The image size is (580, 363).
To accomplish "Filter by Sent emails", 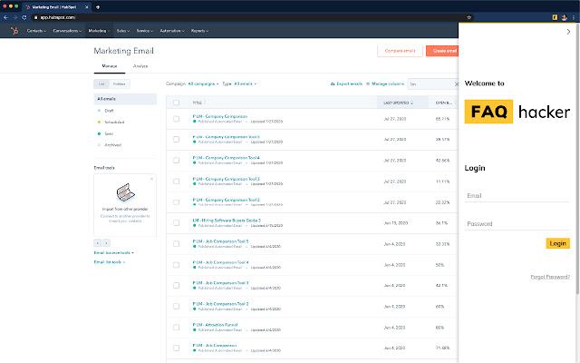I will pyautogui.click(x=109, y=133).
